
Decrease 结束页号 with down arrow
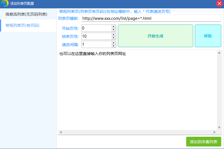[x=113, y=38]
